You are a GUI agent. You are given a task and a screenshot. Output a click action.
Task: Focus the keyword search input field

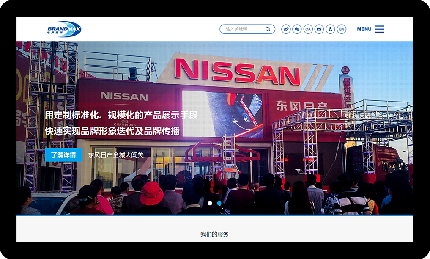[x=243, y=29]
